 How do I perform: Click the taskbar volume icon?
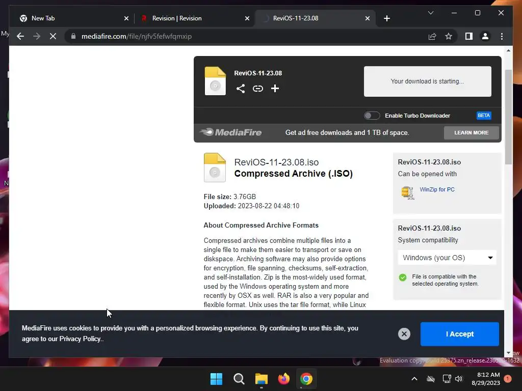(x=459, y=379)
